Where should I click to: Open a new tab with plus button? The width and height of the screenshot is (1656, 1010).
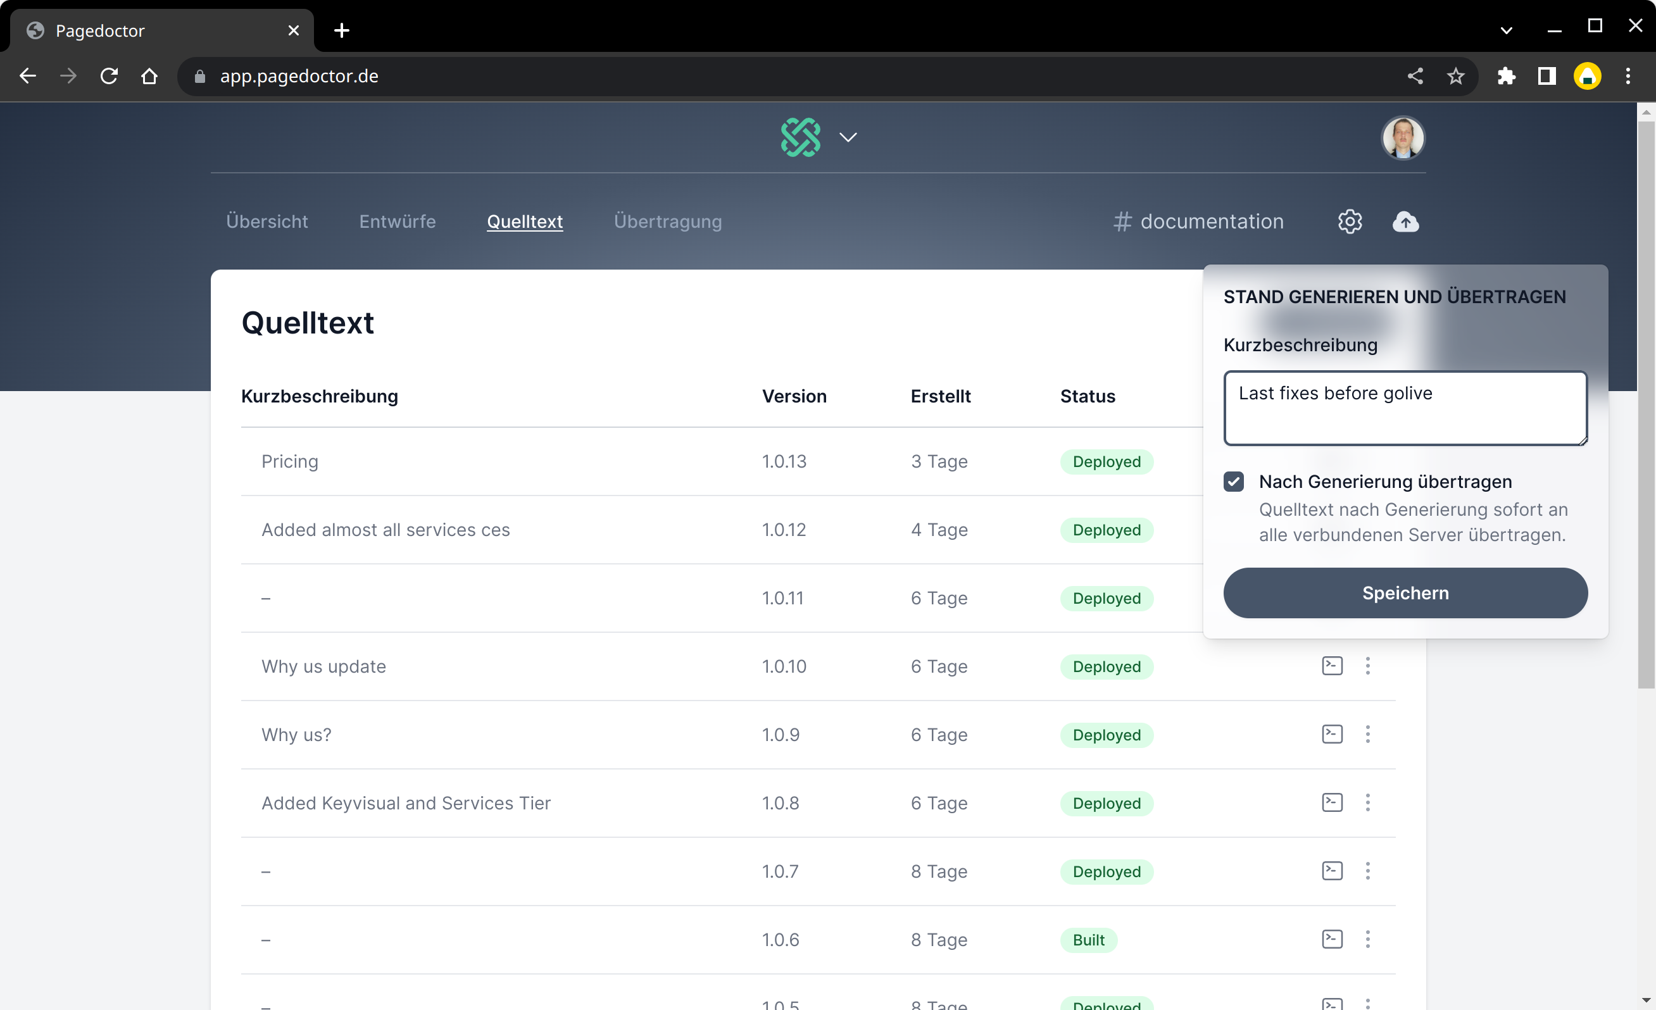coord(341,30)
